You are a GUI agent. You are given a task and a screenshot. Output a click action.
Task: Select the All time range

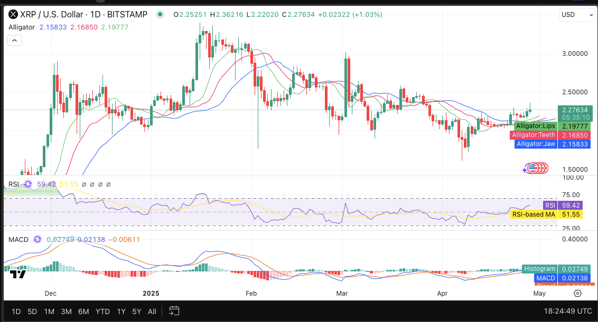(x=152, y=311)
